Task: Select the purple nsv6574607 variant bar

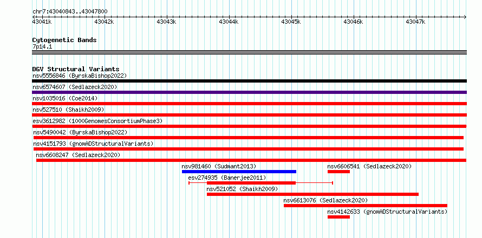Action: click(249, 92)
